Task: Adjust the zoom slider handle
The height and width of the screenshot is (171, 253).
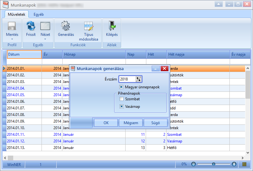Action: pos(214,164)
